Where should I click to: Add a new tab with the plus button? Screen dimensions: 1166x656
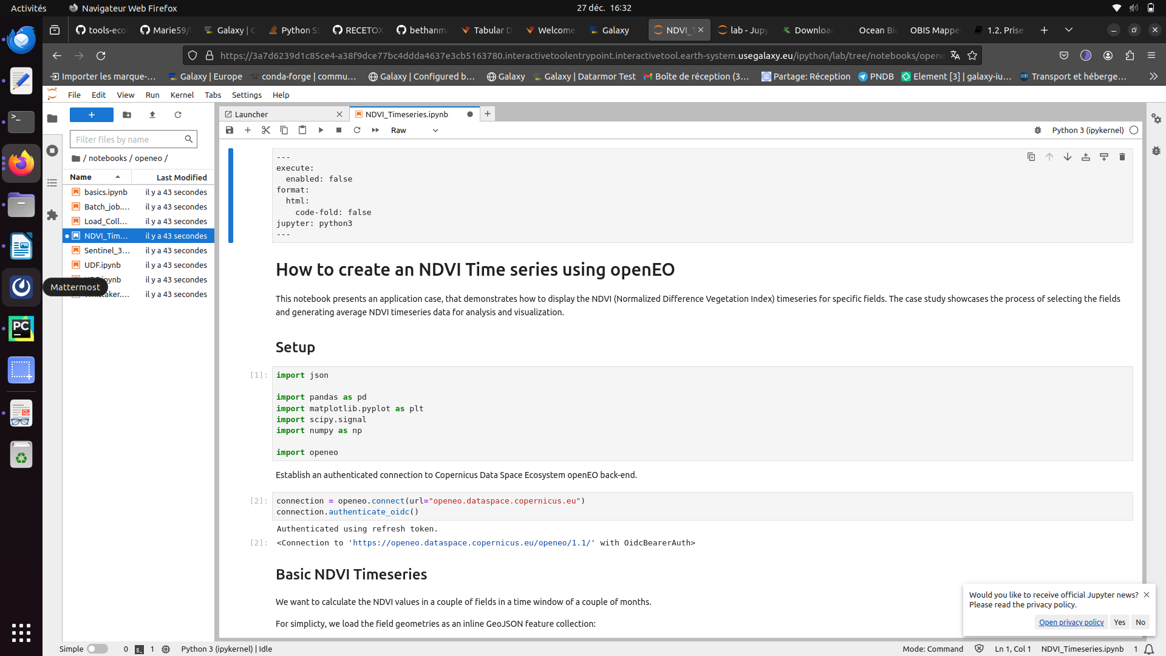488,114
